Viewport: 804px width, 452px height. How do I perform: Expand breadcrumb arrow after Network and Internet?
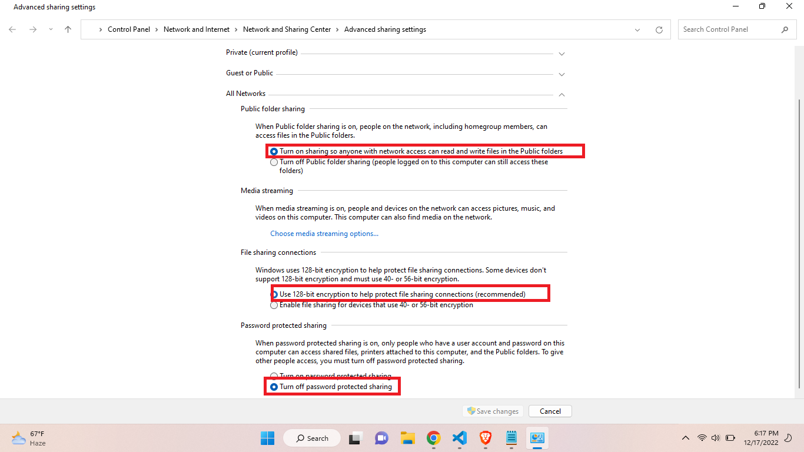237,29
